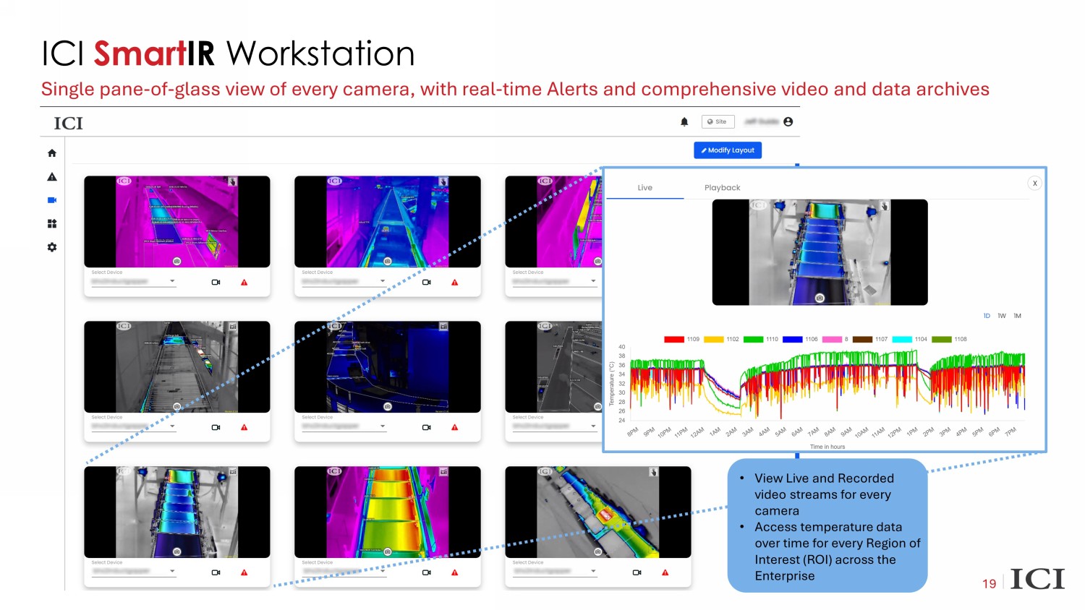Open Settings via the sidebar gear icon

point(52,247)
